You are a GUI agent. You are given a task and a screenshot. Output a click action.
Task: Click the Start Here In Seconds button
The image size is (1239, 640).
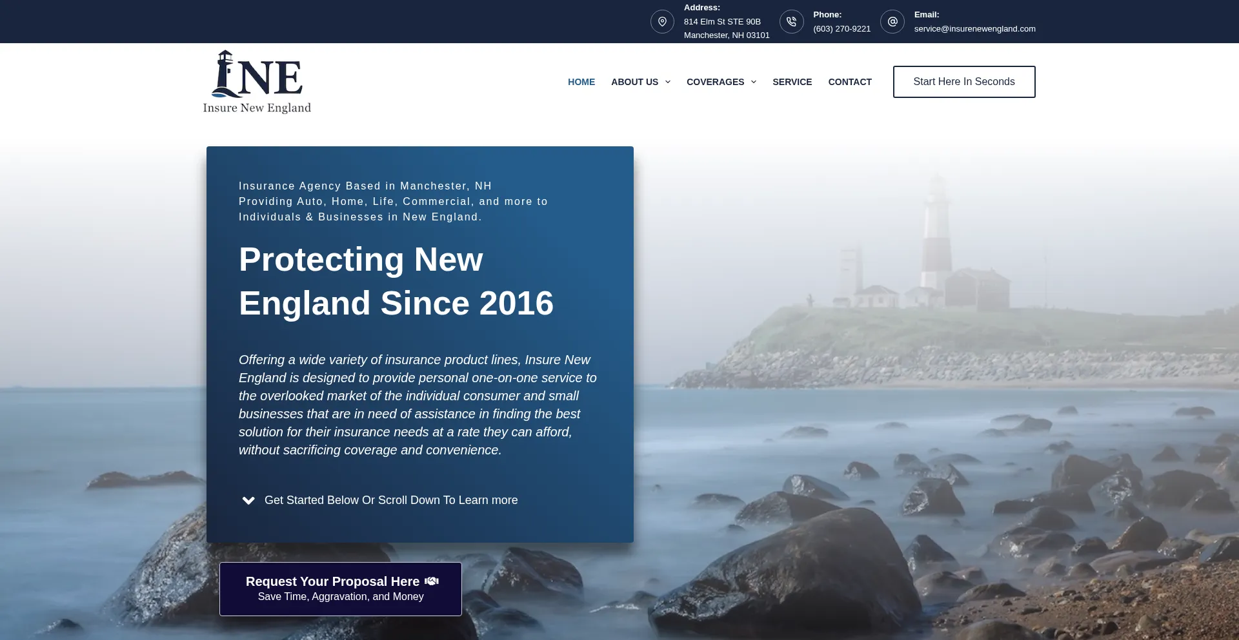[x=963, y=81]
